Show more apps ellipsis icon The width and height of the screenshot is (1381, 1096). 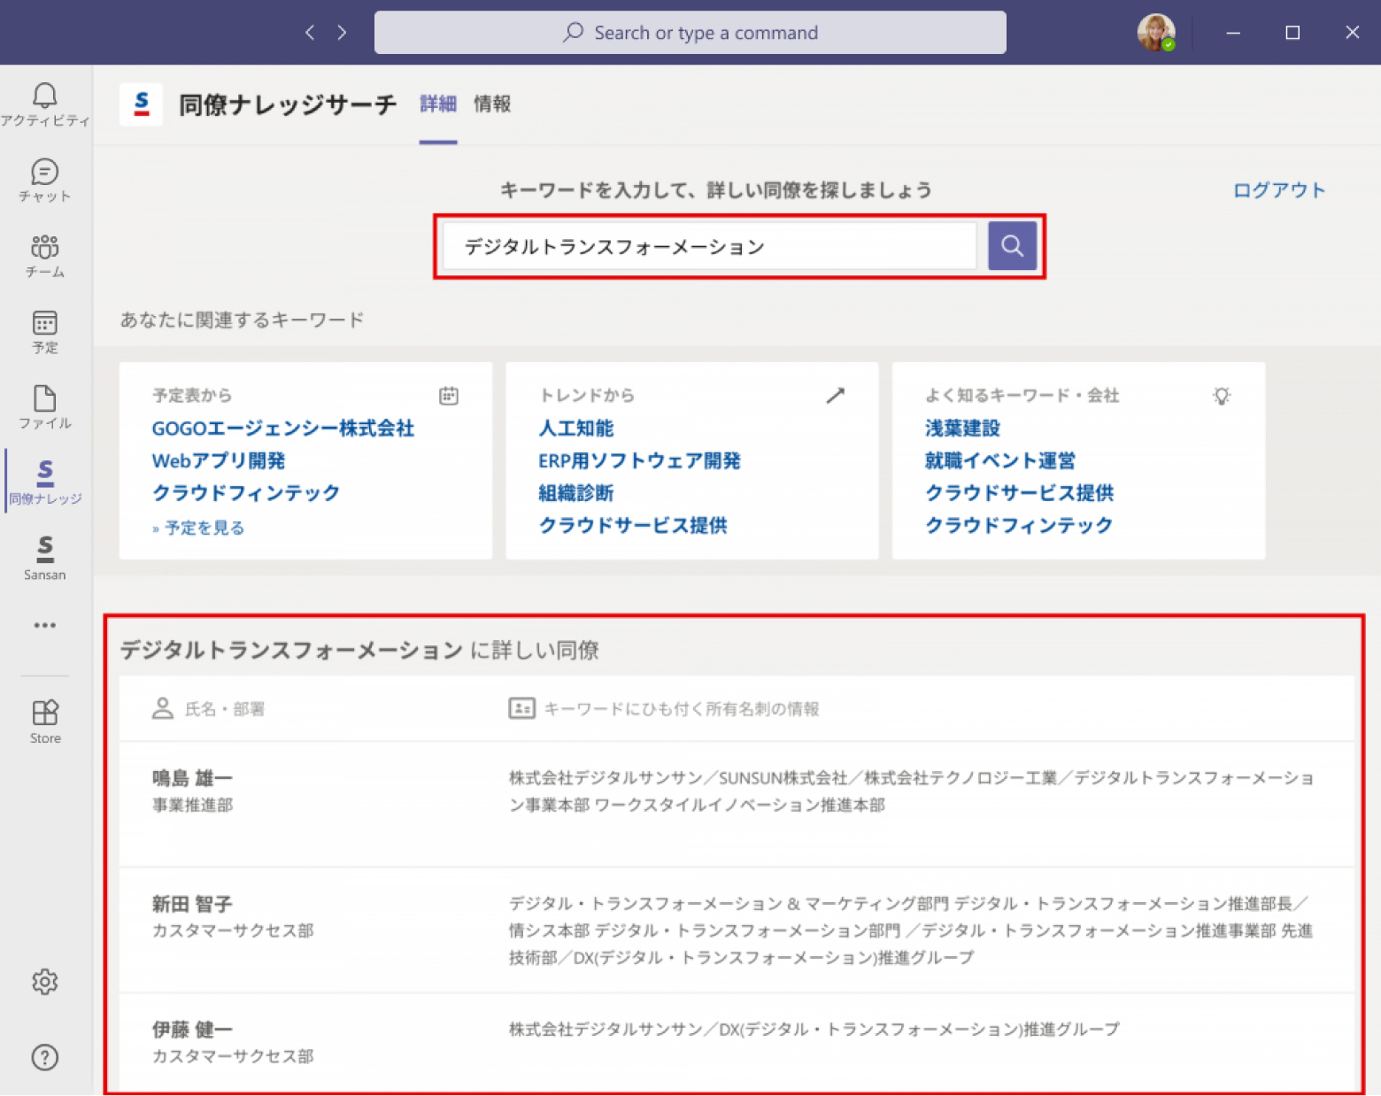[44, 625]
